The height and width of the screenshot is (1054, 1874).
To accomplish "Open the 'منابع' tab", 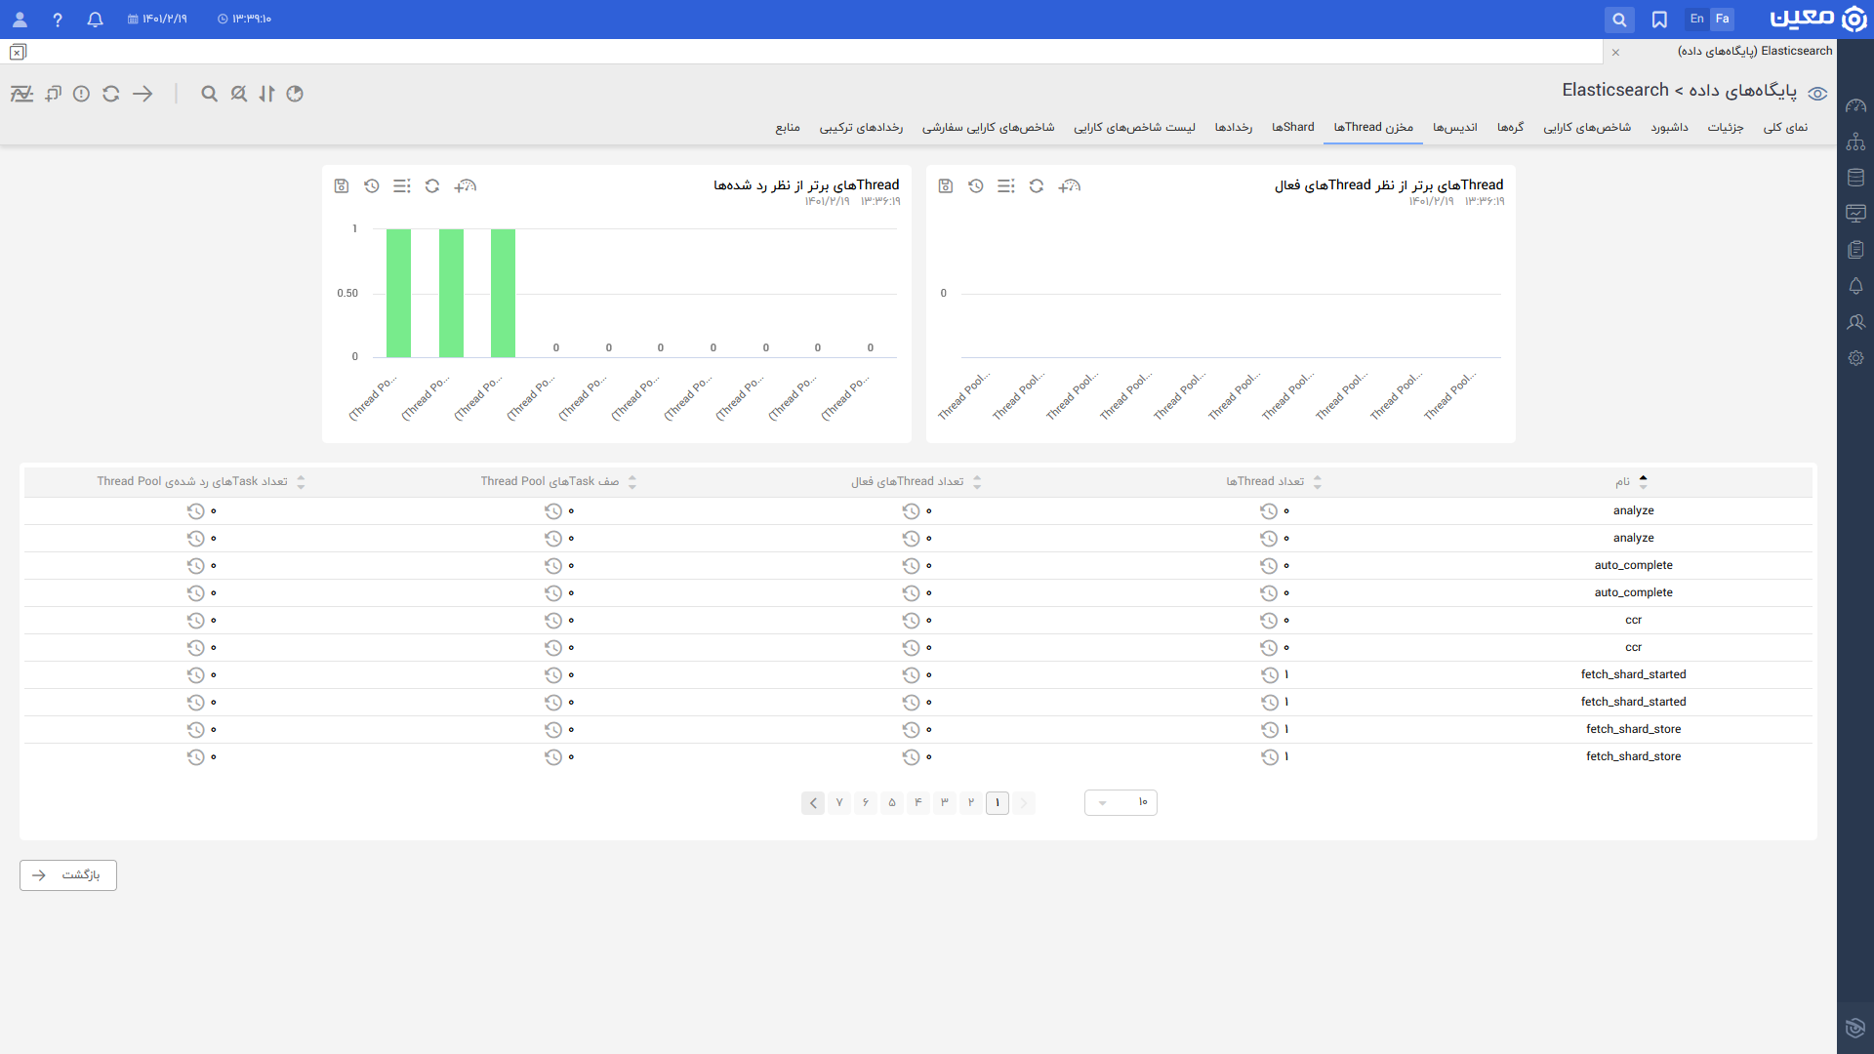I will 788,128.
